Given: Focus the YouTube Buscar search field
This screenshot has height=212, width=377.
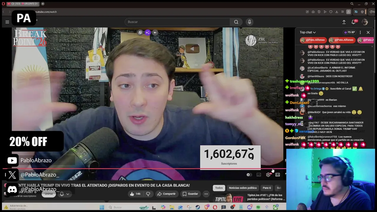Looking at the screenshot, I should (178, 22).
